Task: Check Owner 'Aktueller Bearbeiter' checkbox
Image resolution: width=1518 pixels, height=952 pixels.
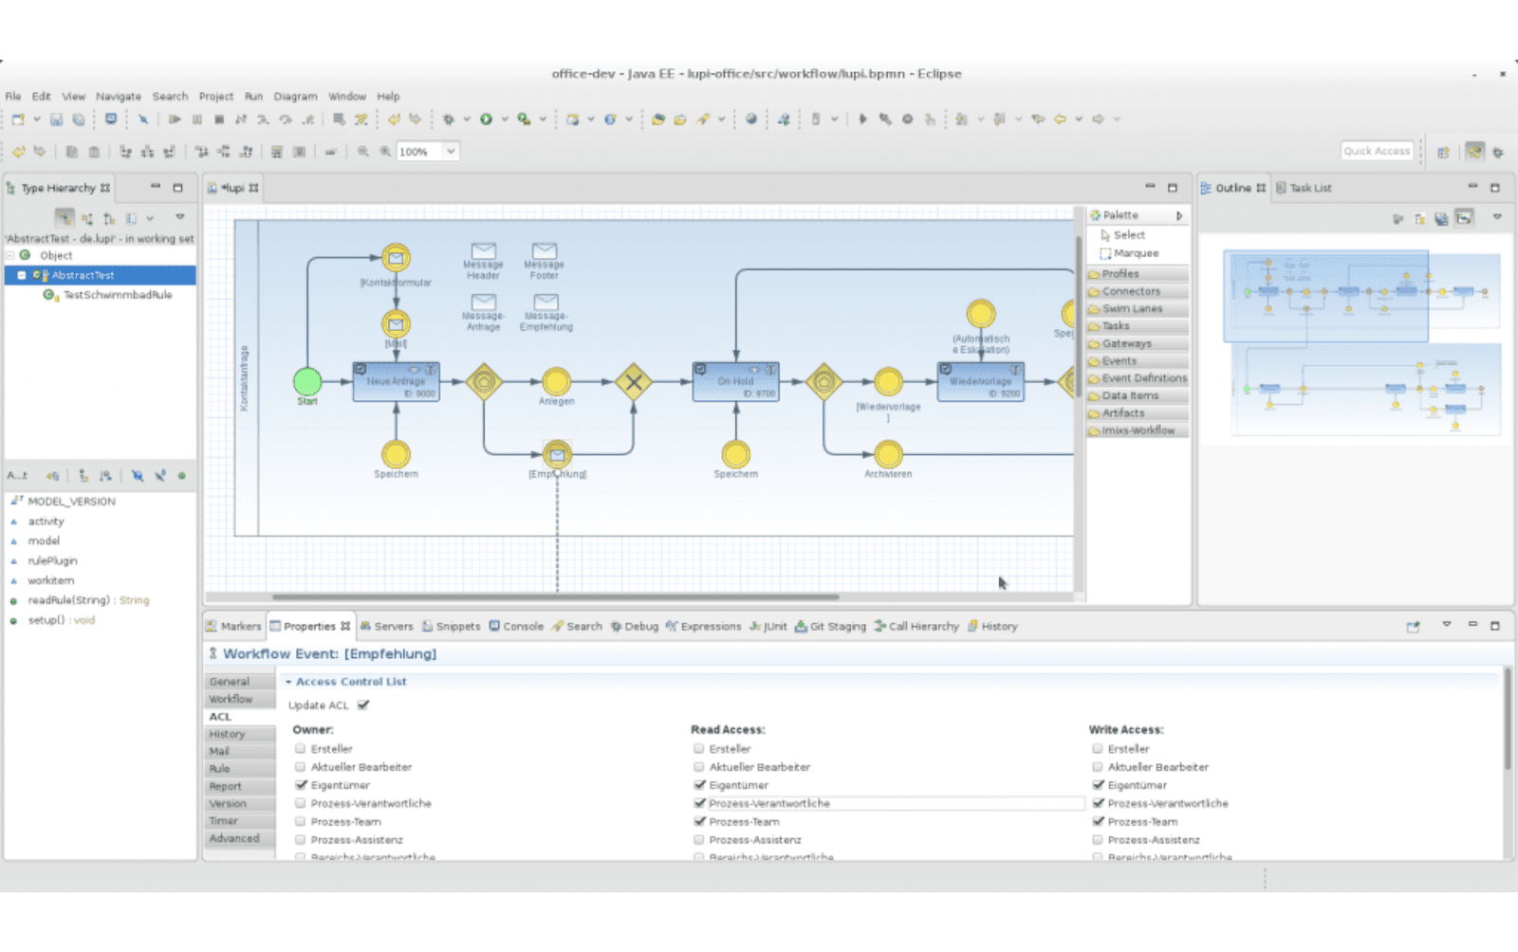Action: (301, 767)
